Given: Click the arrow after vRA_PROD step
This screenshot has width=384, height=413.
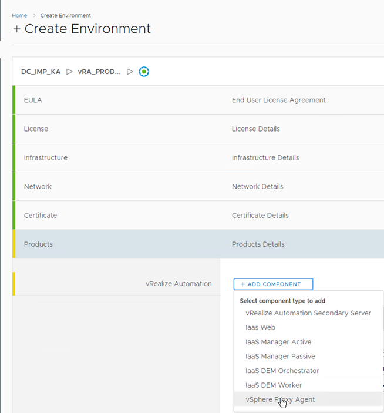Looking at the screenshot, I should tap(130, 72).
